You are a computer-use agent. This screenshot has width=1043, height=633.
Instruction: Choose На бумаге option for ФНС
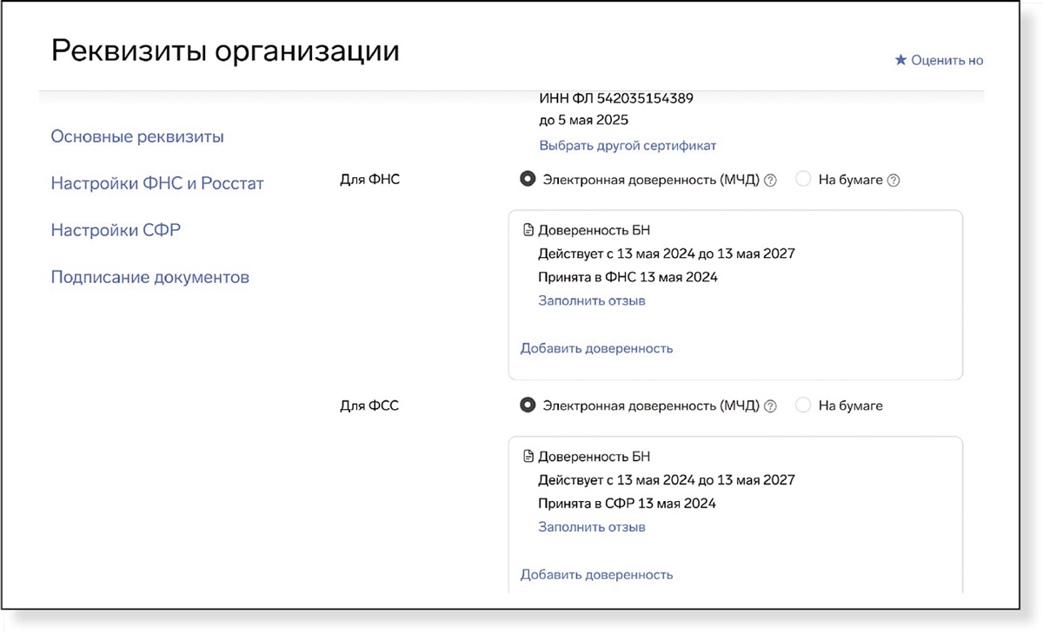click(x=803, y=180)
